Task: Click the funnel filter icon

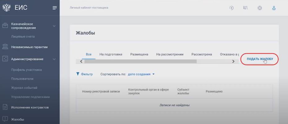Action: tap(77, 74)
